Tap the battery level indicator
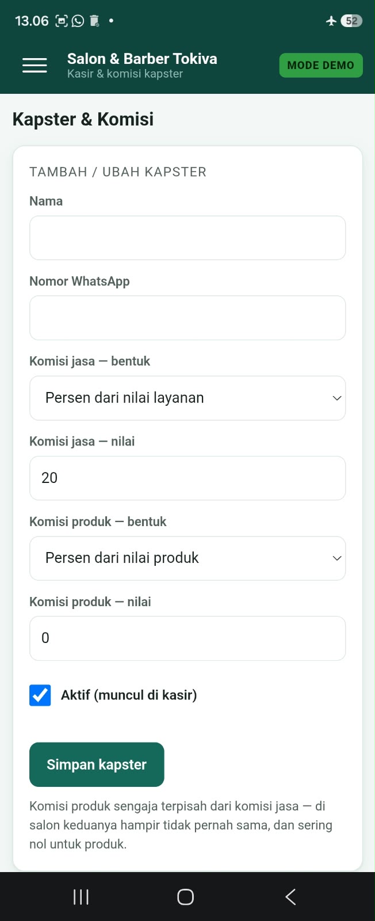 pyautogui.click(x=351, y=21)
